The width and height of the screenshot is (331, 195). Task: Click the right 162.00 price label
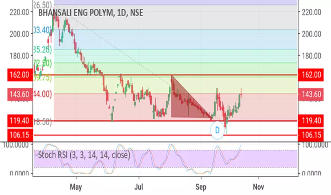311,74
